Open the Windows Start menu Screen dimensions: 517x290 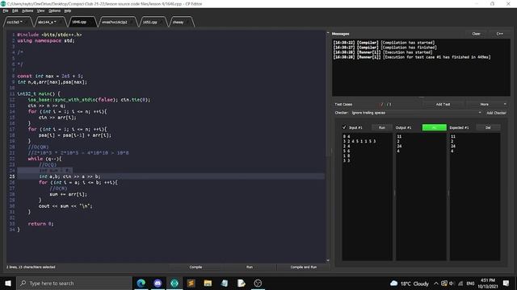tap(8, 283)
